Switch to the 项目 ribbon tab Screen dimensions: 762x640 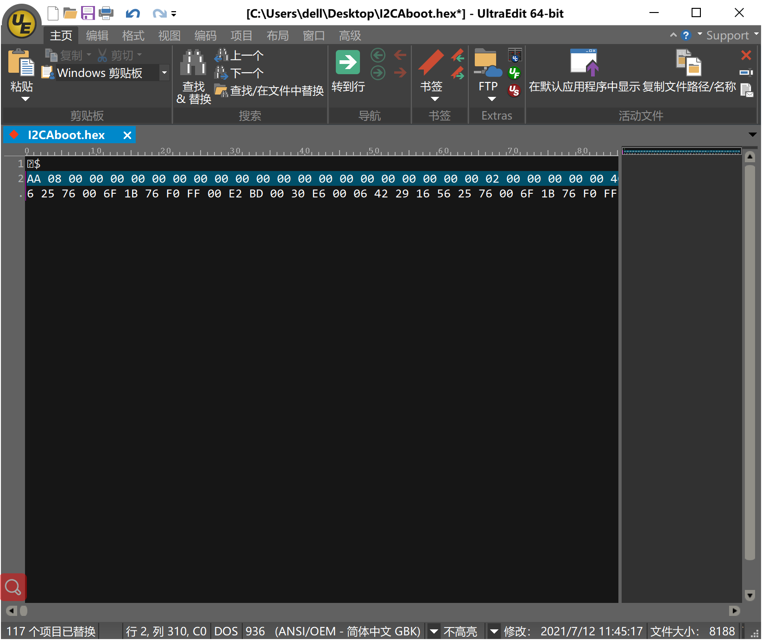[242, 36]
